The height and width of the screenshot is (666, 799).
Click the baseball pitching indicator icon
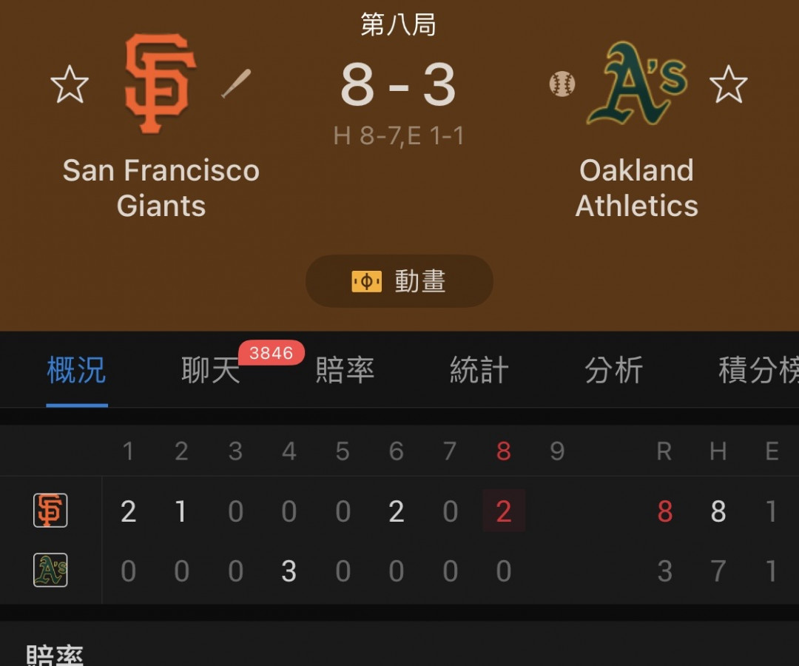[562, 84]
